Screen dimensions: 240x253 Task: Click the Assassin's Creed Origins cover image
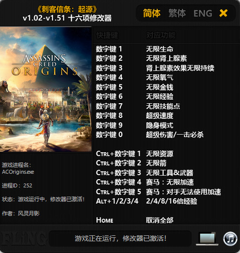46,90
